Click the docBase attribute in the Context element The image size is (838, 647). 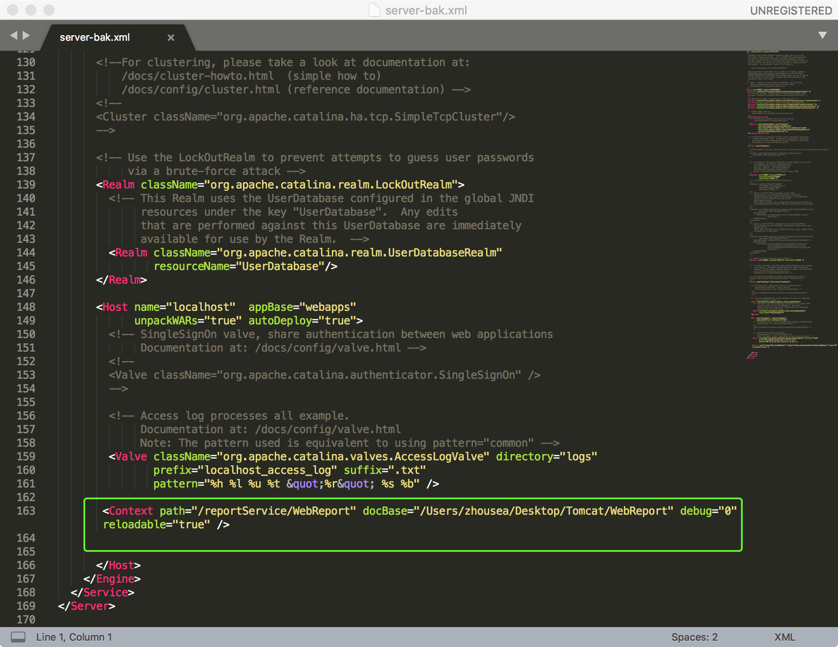coord(385,511)
